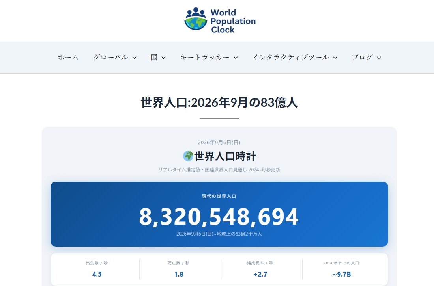This screenshot has width=434, height=286.
Task: Click the net growth value +2.7
Action: 260,275
